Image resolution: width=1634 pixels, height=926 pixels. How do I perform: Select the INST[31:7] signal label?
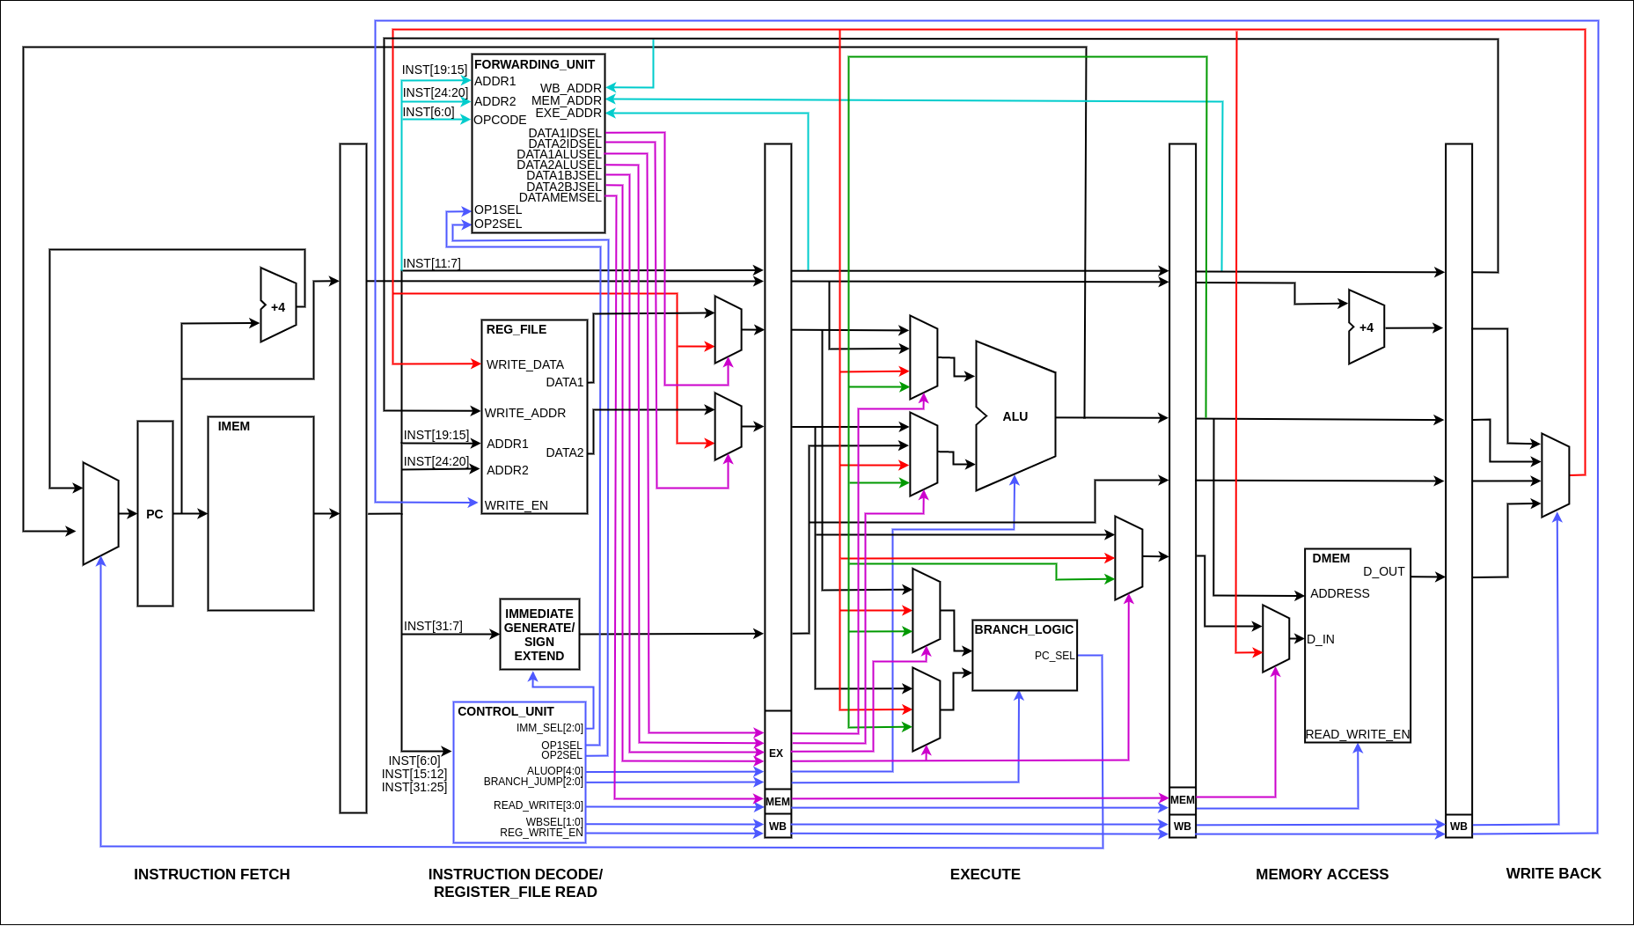point(433,626)
